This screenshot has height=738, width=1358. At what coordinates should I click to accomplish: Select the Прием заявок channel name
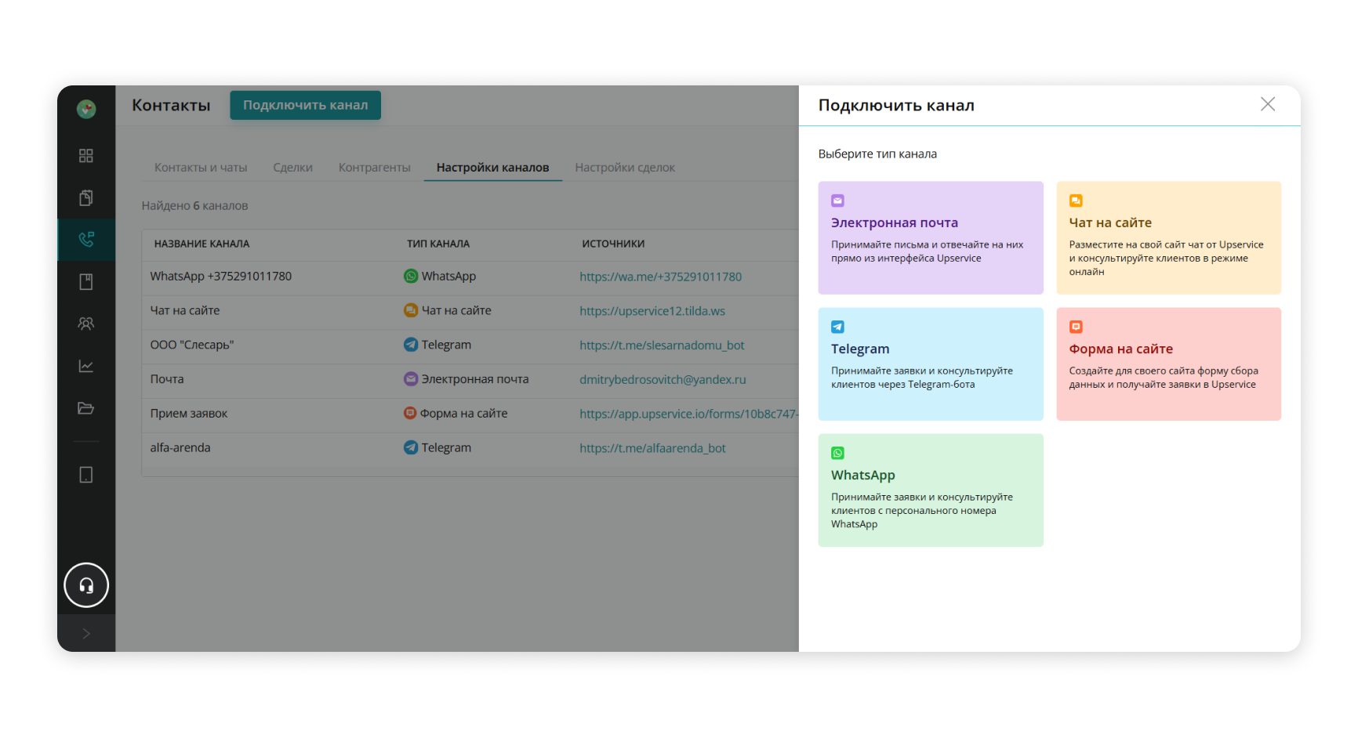189,414
